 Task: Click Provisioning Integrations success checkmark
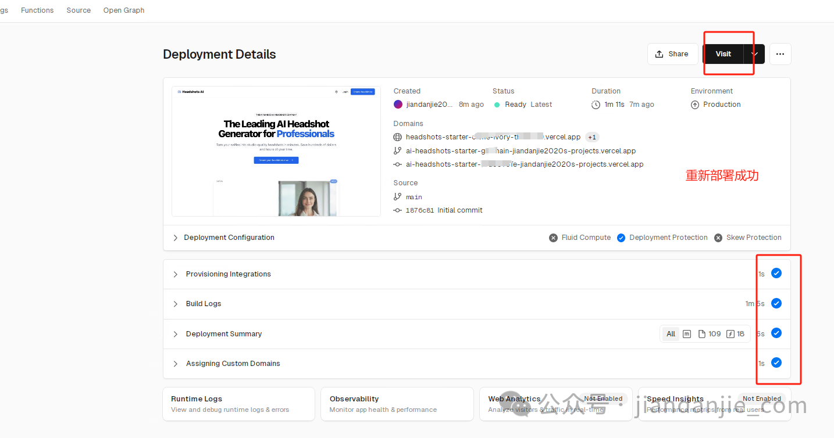pyautogui.click(x=776, y=274)
